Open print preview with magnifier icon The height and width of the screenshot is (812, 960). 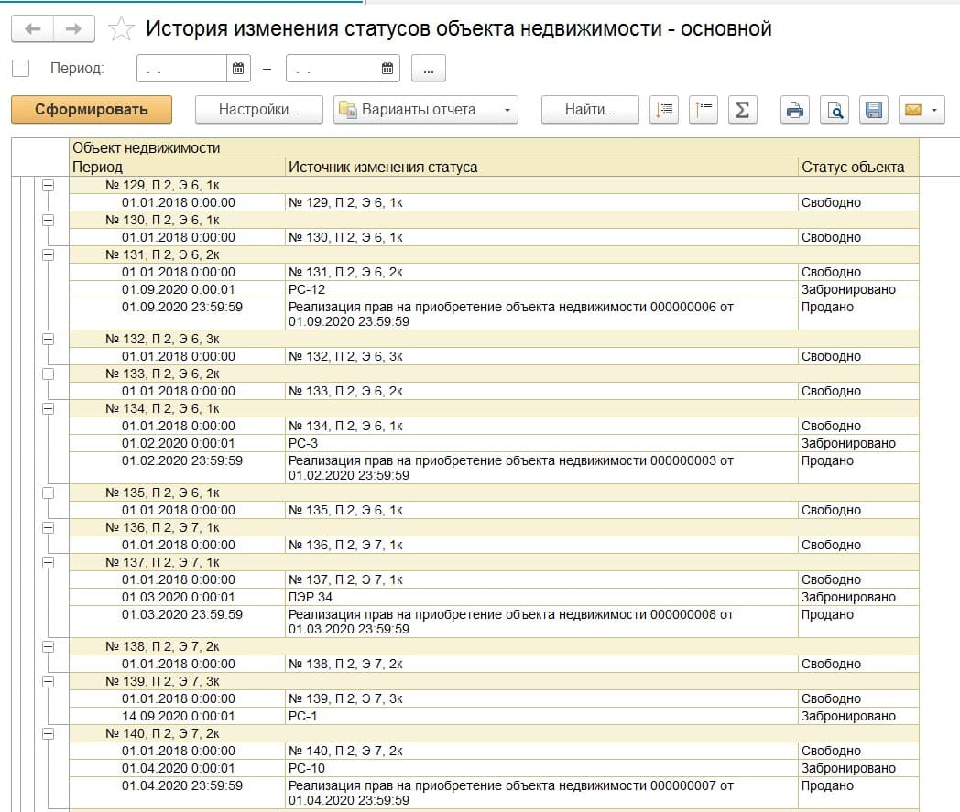tap(835, 110)
